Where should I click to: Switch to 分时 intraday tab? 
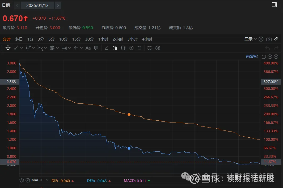coord(7,39)
